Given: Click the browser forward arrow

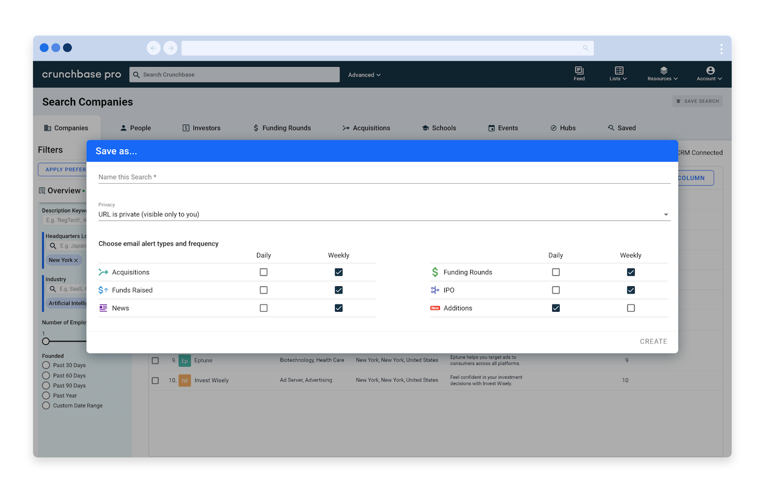Looking at the screenshot, I should pyautogui.click(x=170, y=48).
